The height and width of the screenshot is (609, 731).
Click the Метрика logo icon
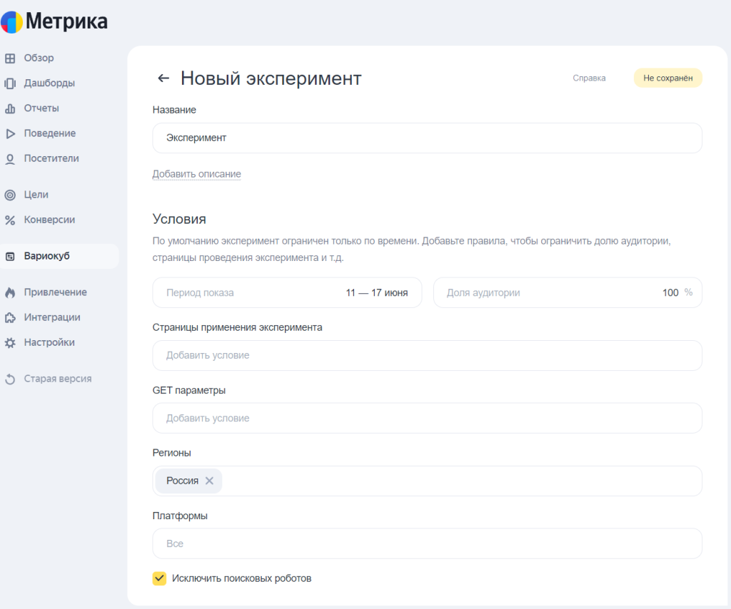[x=11, y=22]
